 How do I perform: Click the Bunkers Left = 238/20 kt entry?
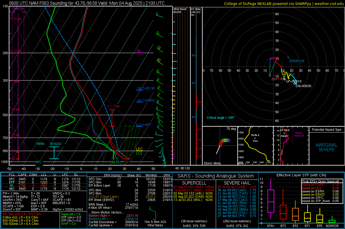[x=113, y=219]
